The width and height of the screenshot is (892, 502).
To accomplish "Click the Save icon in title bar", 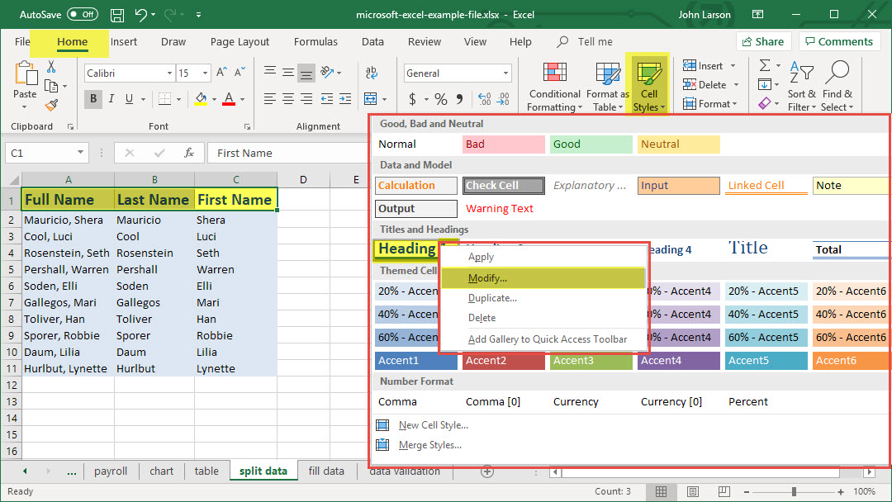I will [117, 15].
